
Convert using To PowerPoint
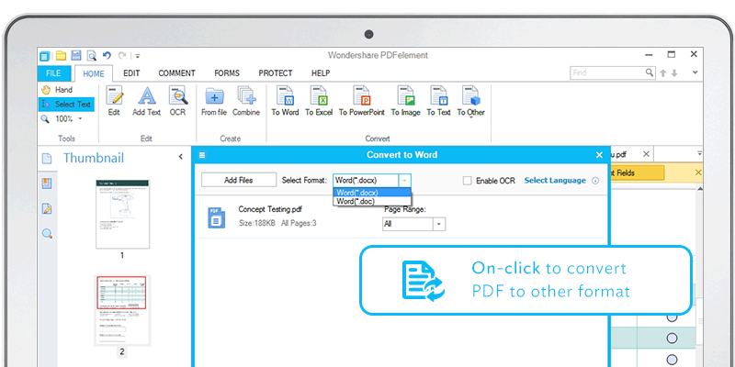(x=361, y=101)
